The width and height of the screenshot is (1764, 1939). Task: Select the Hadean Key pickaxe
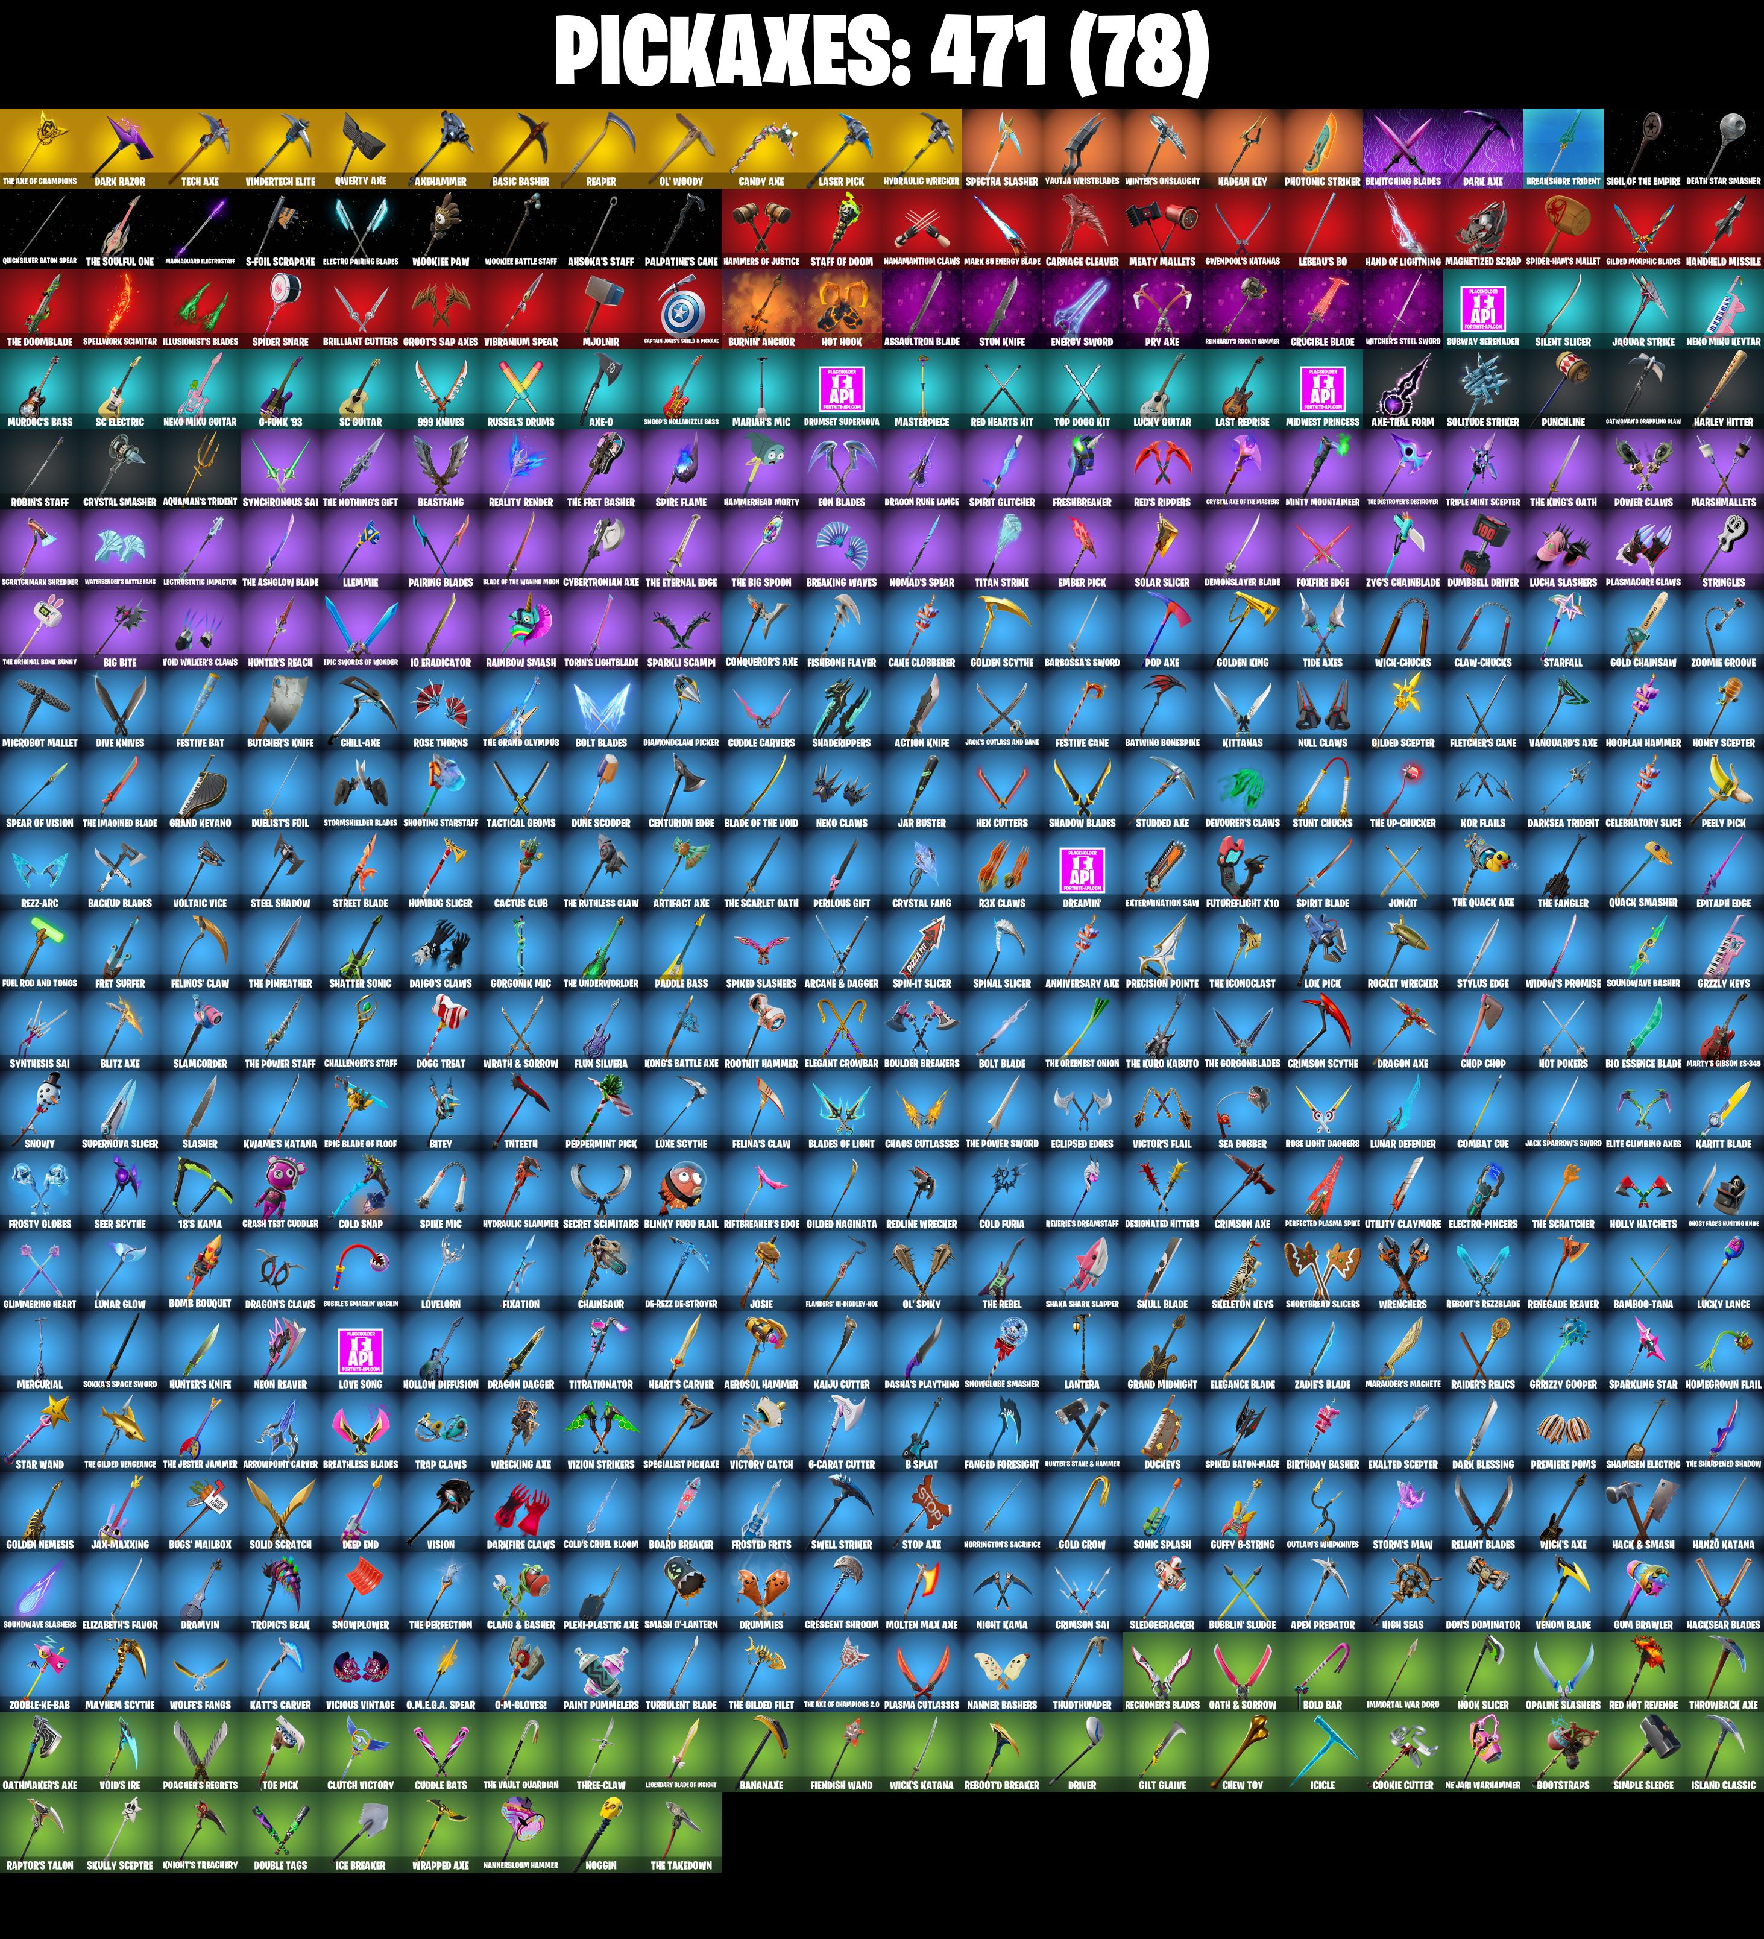tap(1243, 148)
